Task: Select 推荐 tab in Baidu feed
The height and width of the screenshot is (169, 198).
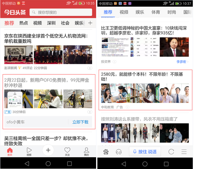Action: (x=108, y=12)
